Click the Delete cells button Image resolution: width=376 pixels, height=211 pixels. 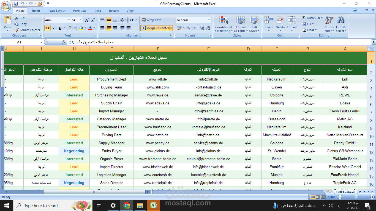click(280, 25)
